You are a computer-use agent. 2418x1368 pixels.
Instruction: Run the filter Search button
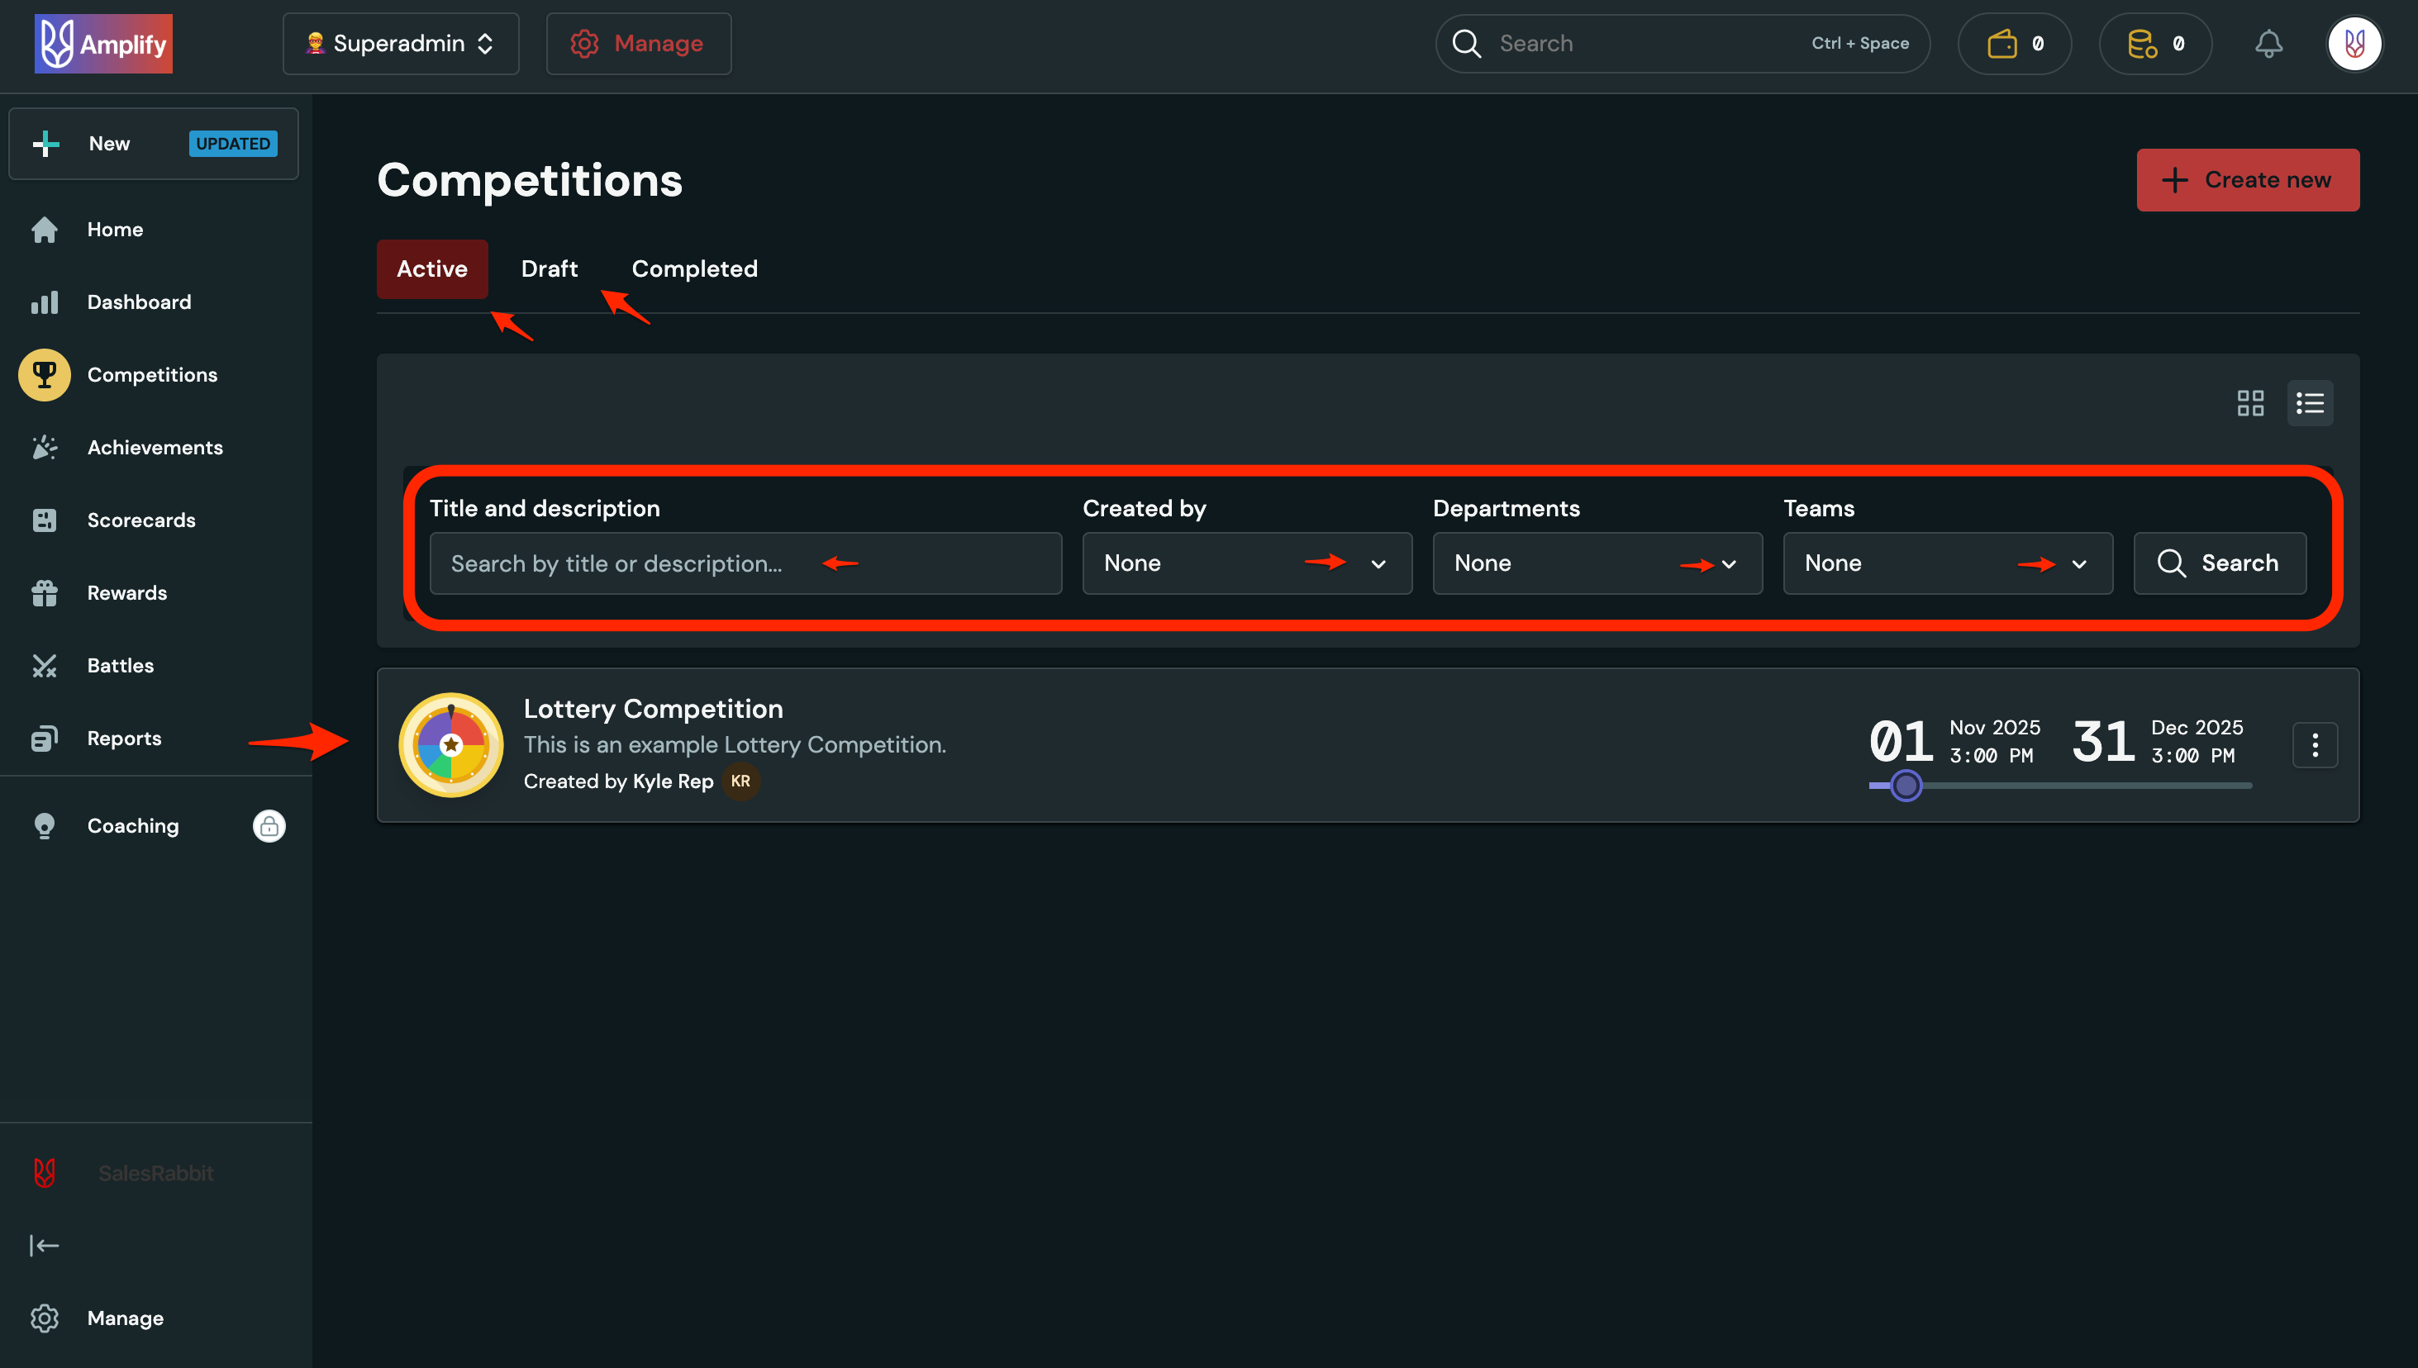point(2220,563)
